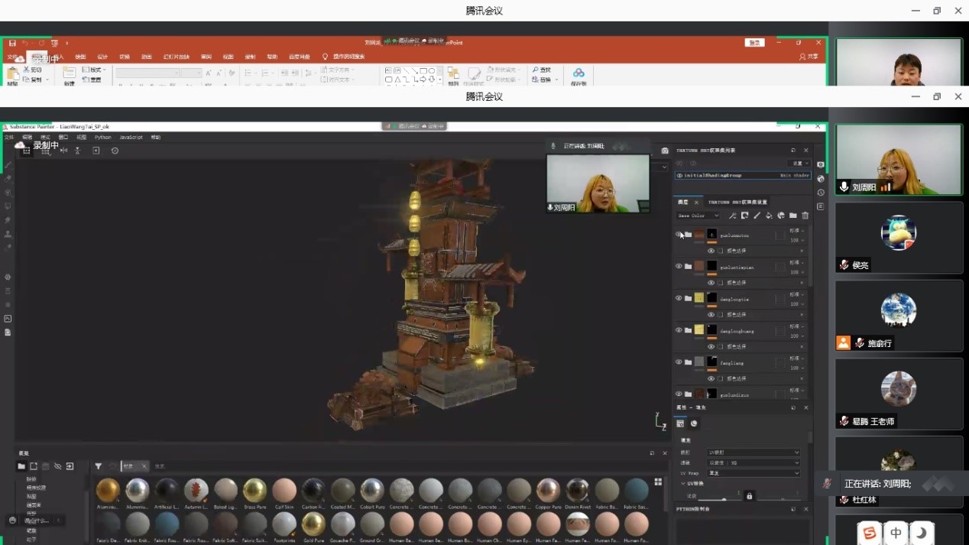Click the add effect wand icon

[732, 216]
